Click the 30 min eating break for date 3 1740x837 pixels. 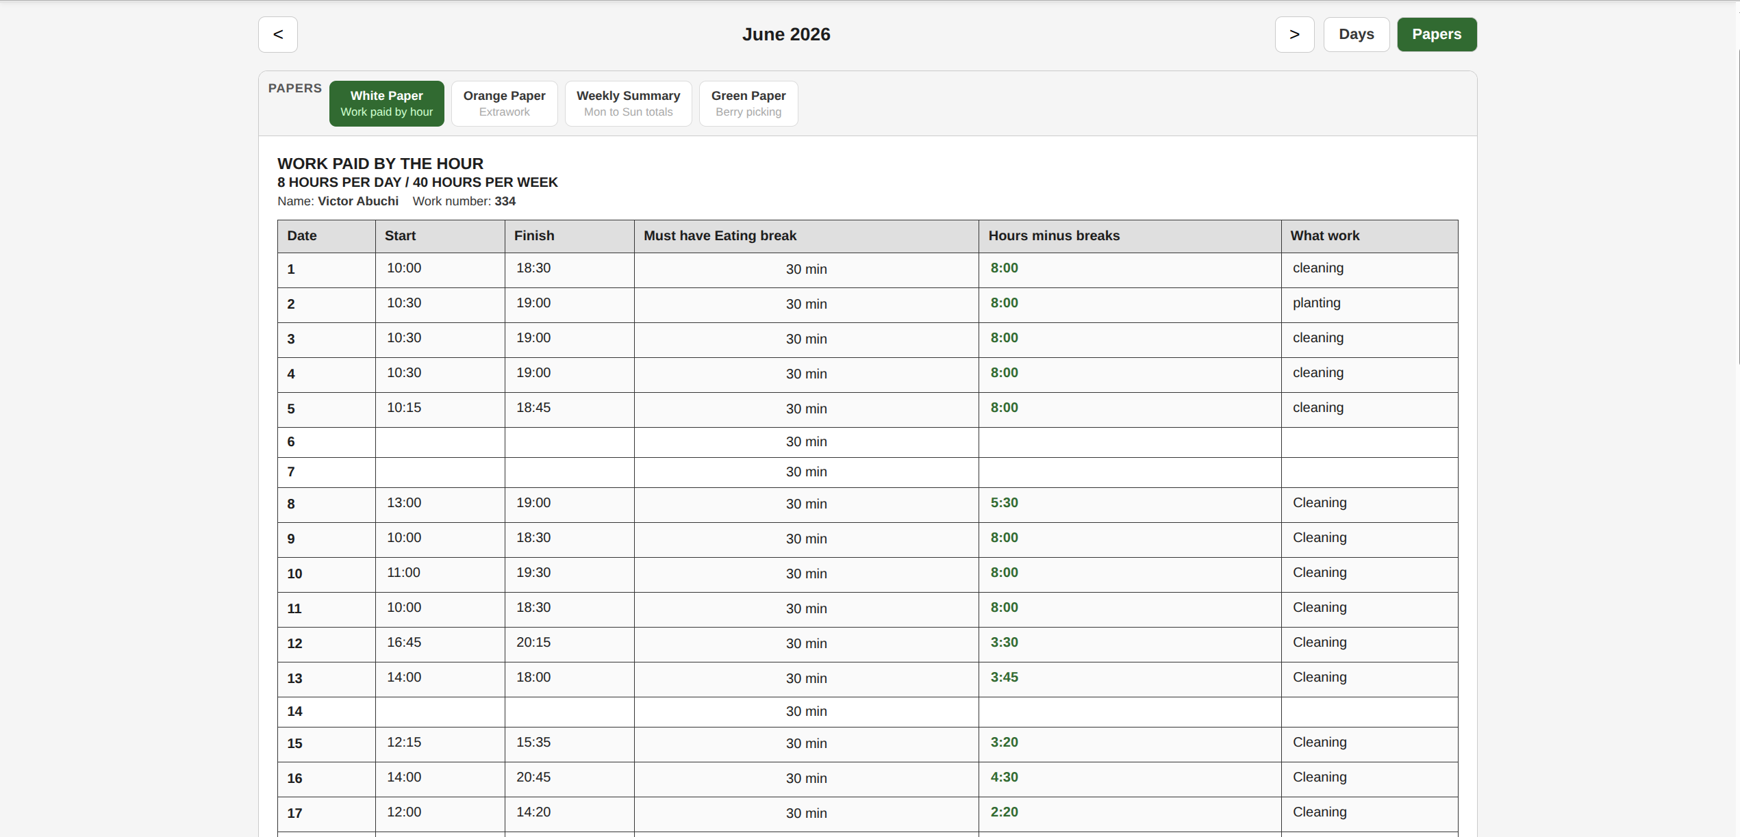[806, 339]
